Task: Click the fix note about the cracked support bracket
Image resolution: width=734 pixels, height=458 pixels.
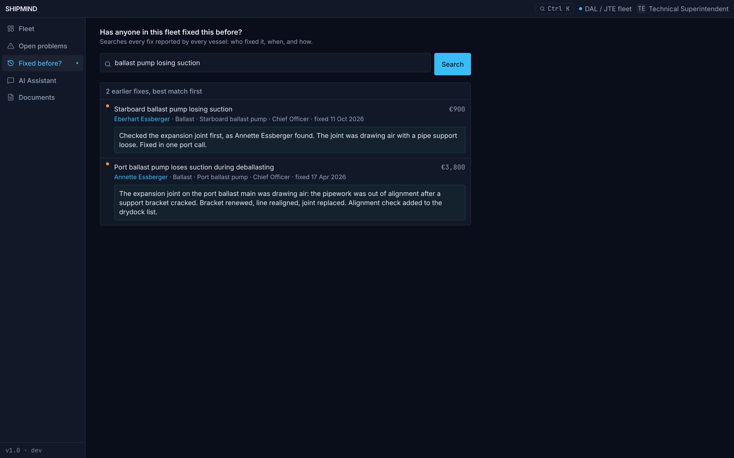Action: tap(289, 202)
